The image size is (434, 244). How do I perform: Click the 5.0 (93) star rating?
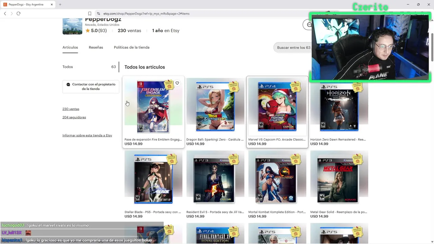coord(96,30)
